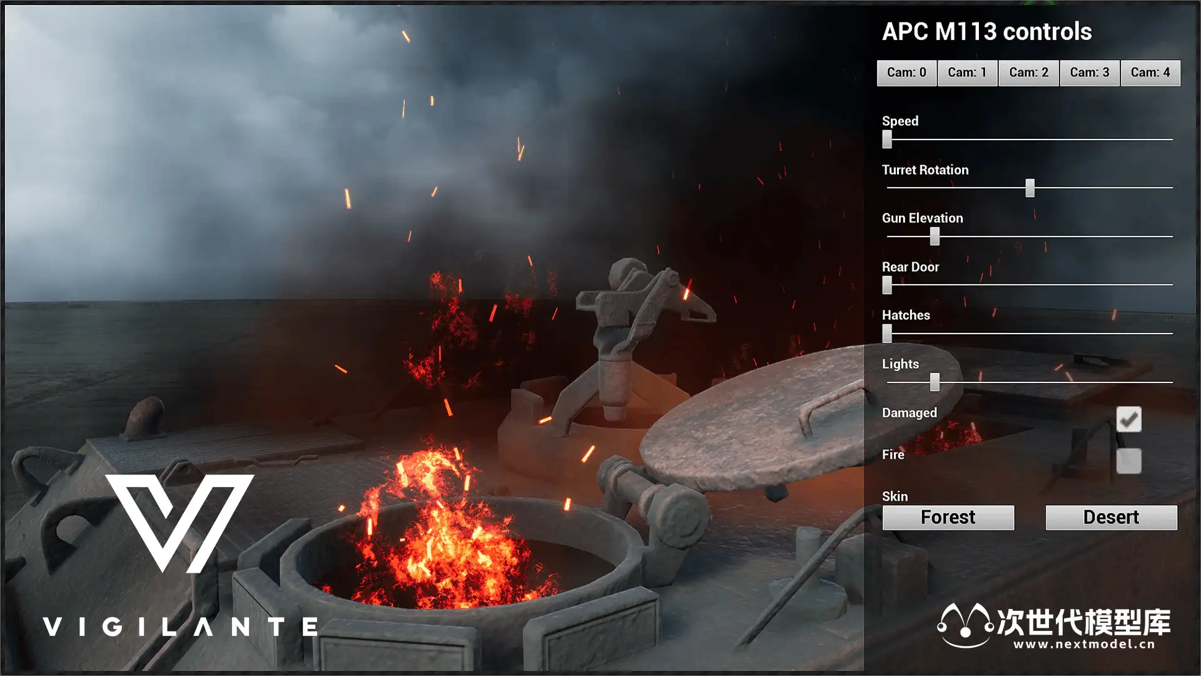Viewport: 1201px width, 676px height.
Task: Uncheck the Damaged checkbox
Action: pos(1128,419)
